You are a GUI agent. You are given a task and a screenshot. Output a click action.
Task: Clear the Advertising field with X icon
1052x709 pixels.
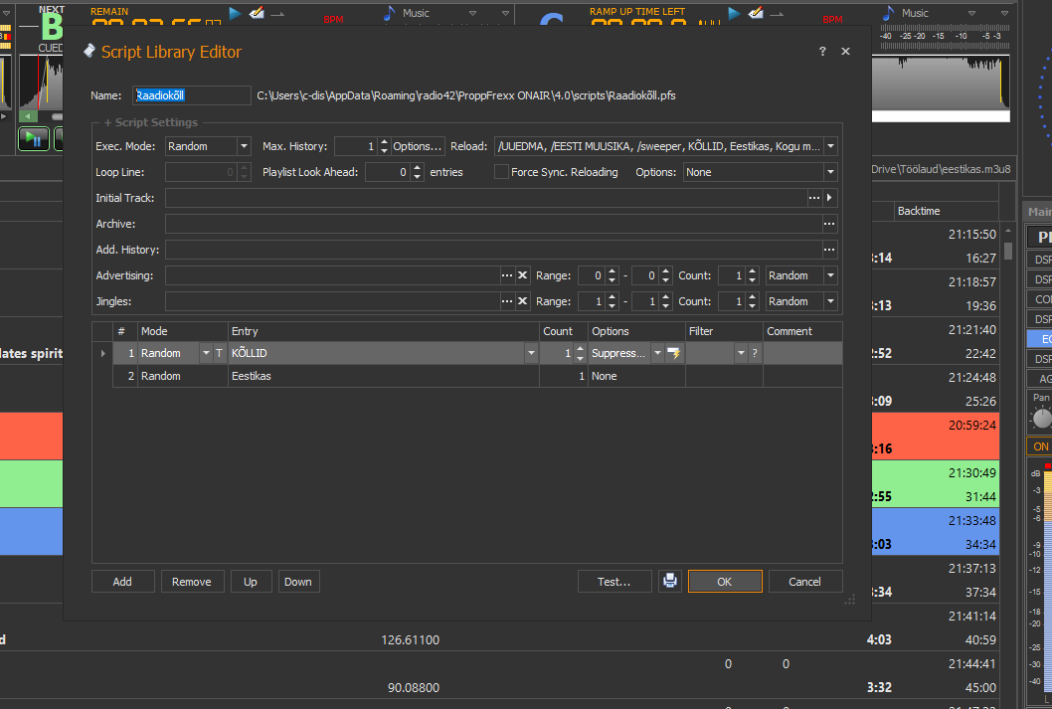point(523,275)
